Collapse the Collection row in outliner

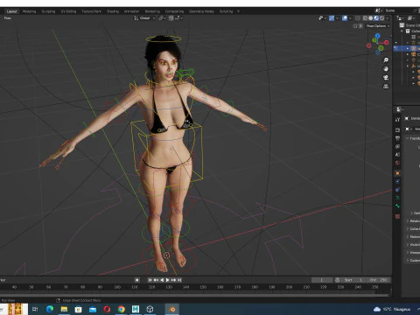(402, 31)
